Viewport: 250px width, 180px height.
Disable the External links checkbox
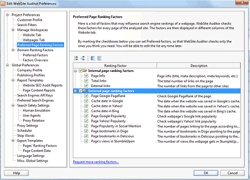pyautogui.click(x=86, y=86)
